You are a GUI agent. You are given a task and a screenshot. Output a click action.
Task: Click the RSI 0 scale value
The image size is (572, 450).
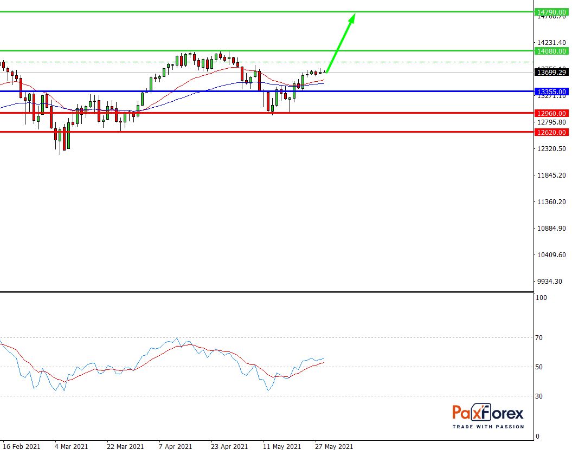click(x=537, y=436)
